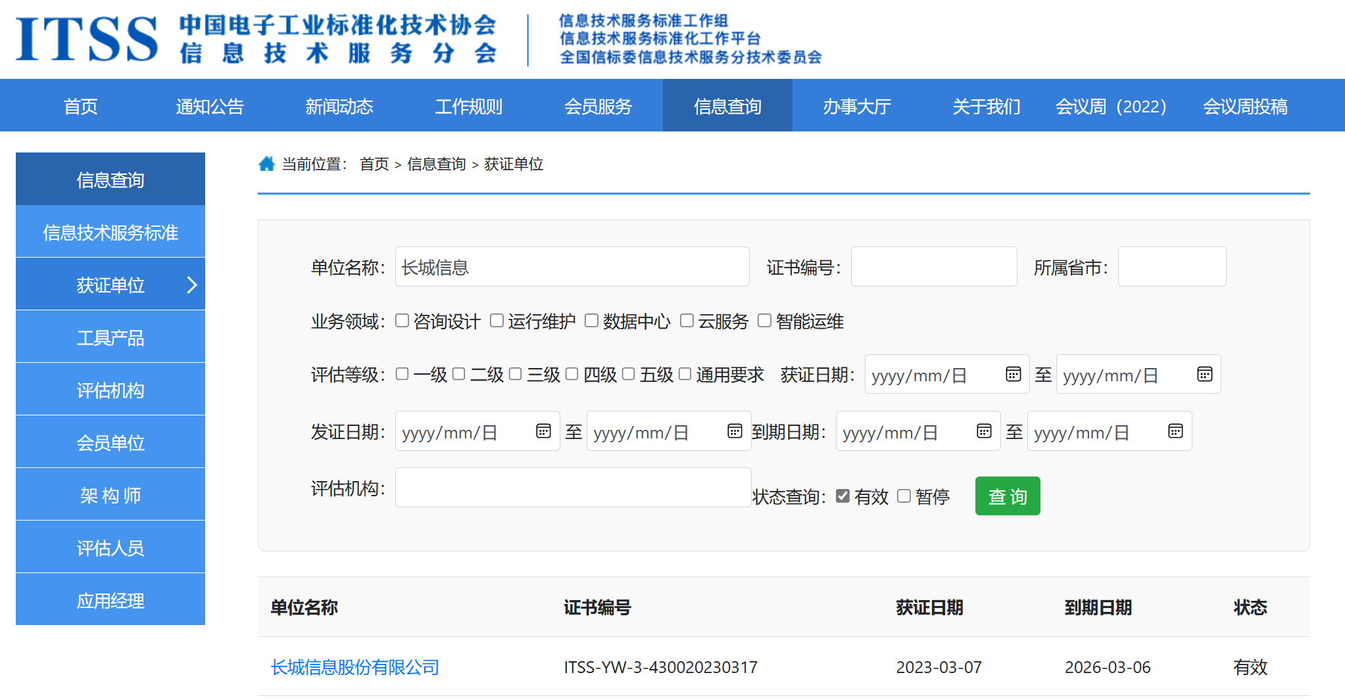Open 长城信息股份有限公司 company link
Image resolution: width=1345 pixels, height=700 pixels.
click(x=355, y=667)
